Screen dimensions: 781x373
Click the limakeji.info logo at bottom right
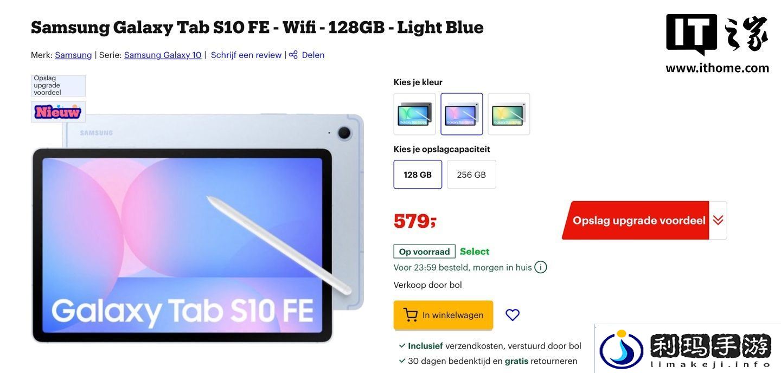tap(688, 349)
